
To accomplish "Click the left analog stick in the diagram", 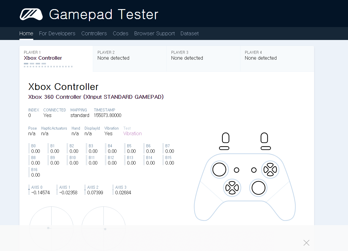I will [x=219, y=170].
